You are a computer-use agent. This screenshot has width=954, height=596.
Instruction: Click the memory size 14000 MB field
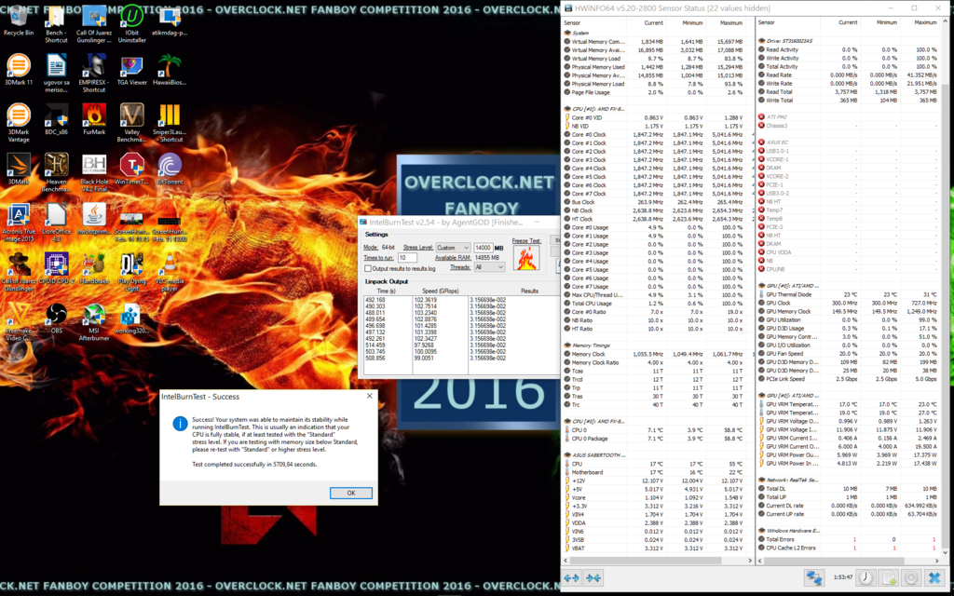click(x=484, y=248)
